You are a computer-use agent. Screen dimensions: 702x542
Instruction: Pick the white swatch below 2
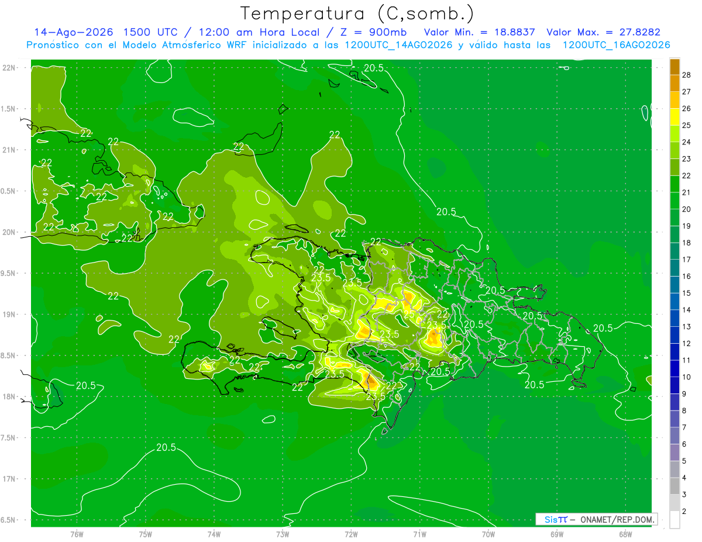point(675,520)
